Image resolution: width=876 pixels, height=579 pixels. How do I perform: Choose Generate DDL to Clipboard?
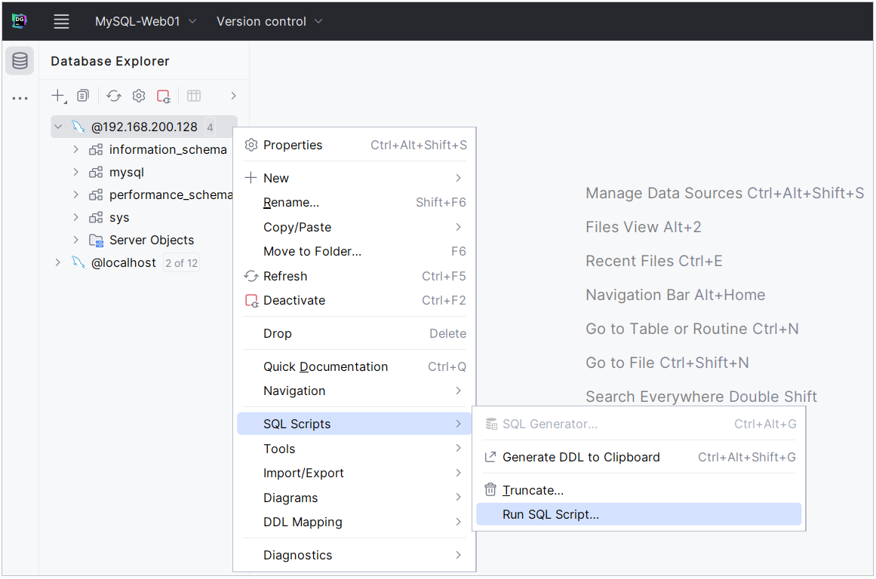(x=581, y=457)
